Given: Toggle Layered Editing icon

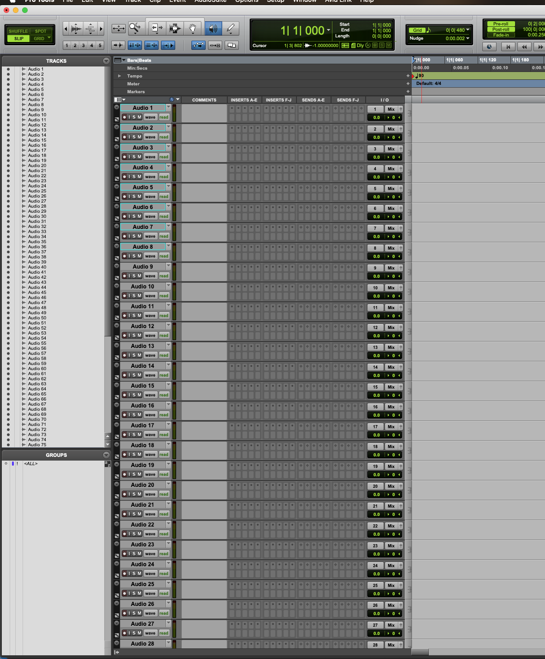Looking at the screenshot, I should coord(231,45).
